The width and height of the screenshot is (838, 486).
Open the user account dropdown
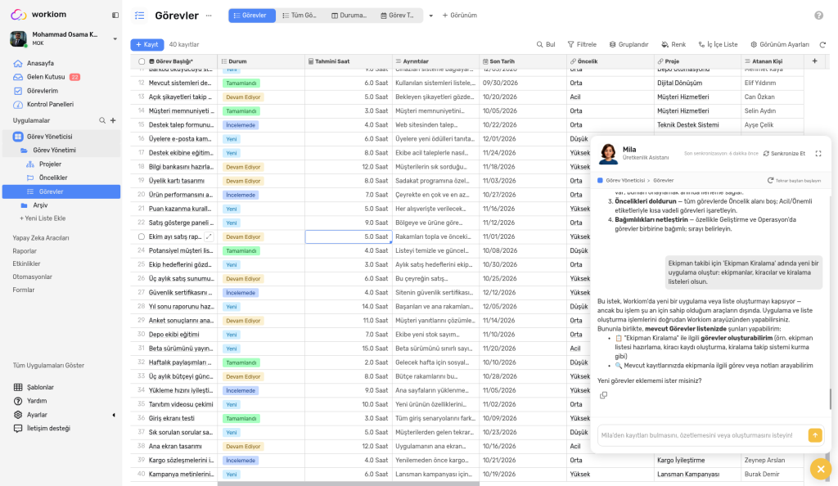click(x=115, y=38)
